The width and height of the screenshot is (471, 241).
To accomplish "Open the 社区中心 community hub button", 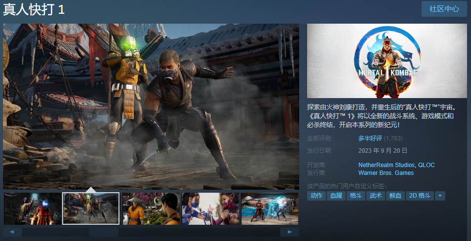I will pos(444,9).
